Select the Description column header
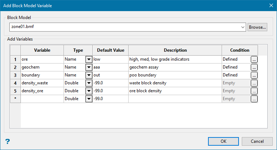277x150 pixels. point(175,50)
